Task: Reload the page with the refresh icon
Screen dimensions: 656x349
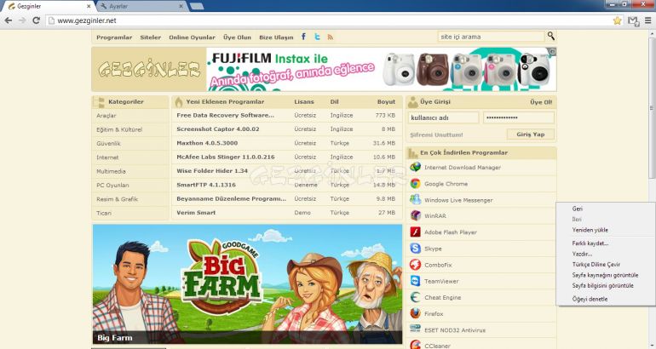Action: [x=37, y=20]
